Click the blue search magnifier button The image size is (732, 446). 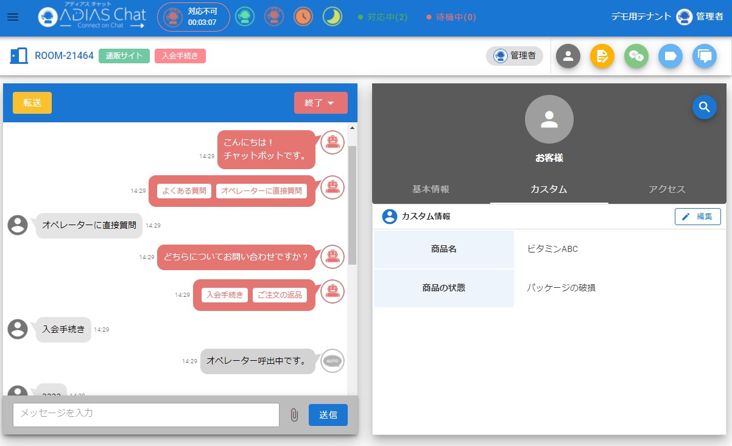coord(705,107)
